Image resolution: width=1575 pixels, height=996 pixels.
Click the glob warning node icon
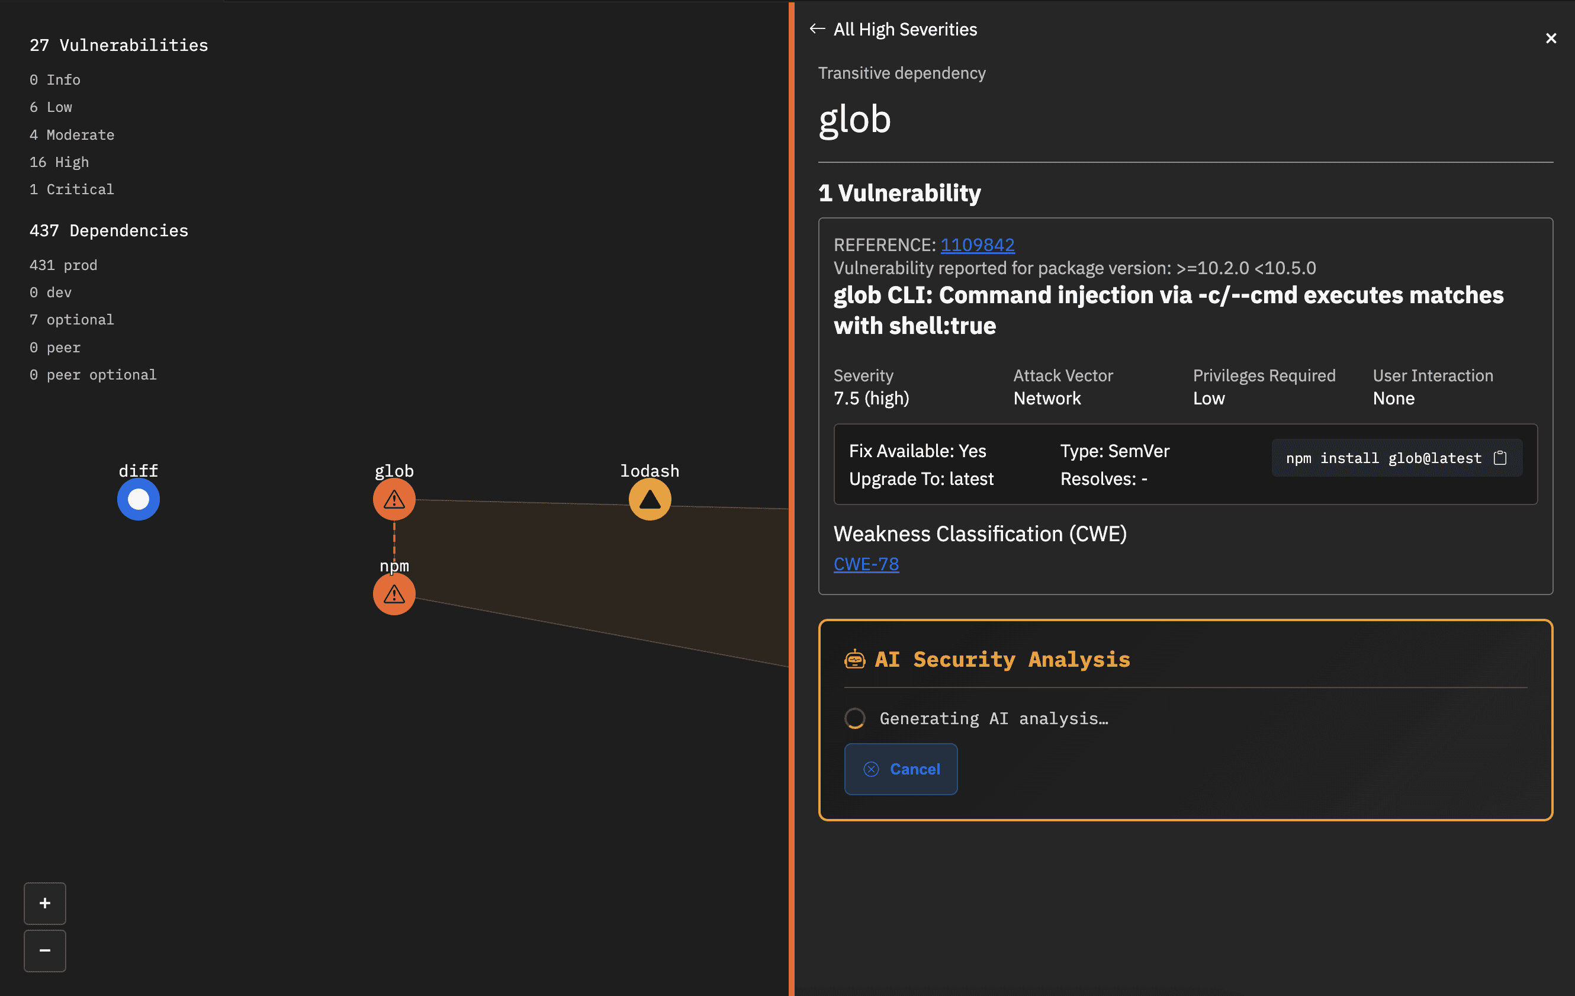(394, 500)
